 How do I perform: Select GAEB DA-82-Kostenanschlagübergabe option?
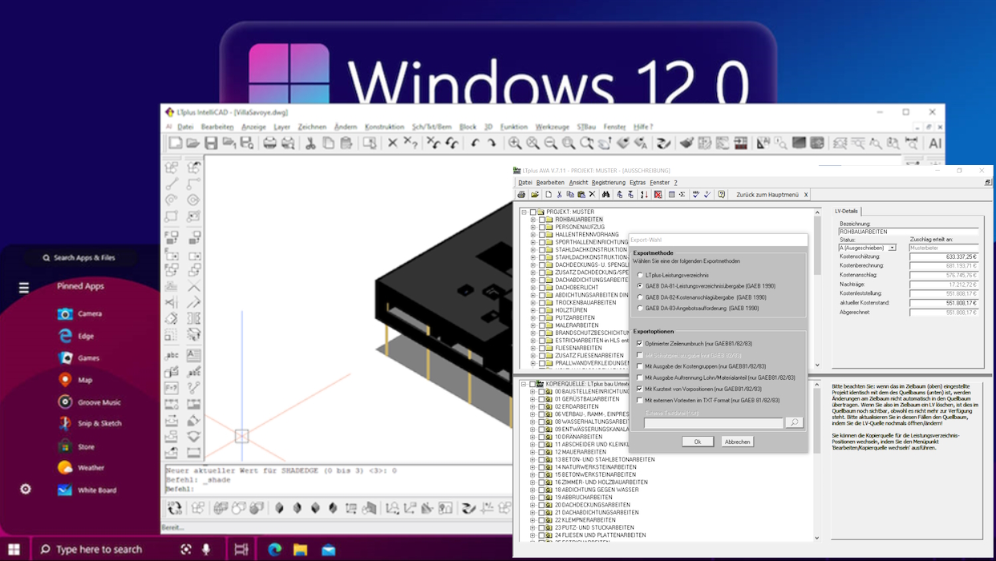point(640,297)
